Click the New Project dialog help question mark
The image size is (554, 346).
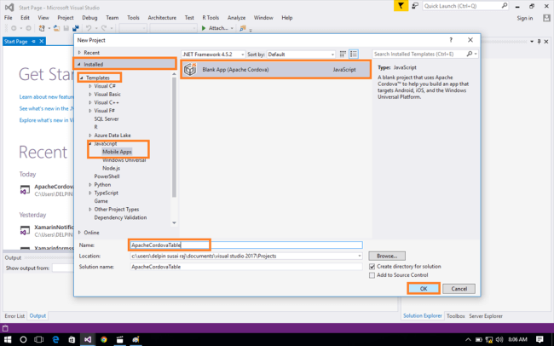click(451, 40)
